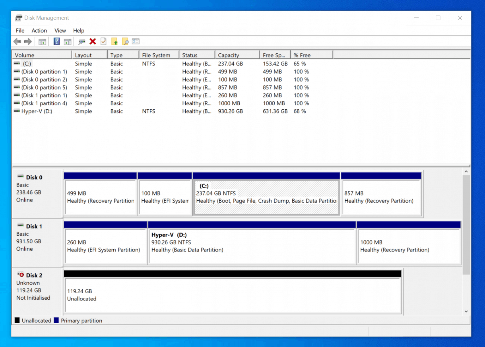This screenshot has width=485, height=347.
Task: Click the Forward navigation arrow icon
Action: tap(28, 41)
